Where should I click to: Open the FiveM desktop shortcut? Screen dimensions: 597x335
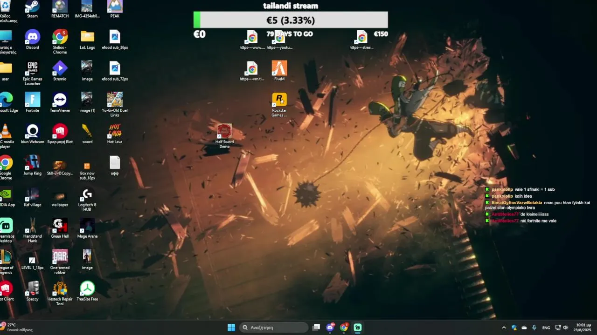279,71
